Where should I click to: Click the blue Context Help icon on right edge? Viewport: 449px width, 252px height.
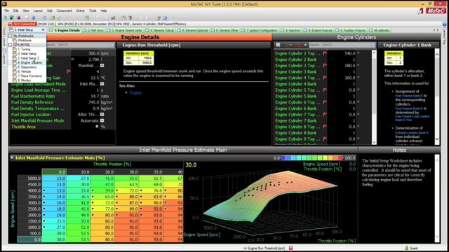click(445, 24)
